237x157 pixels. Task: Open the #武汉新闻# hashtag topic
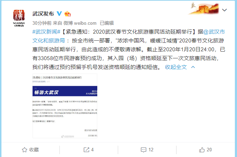(x=46, y=32)
